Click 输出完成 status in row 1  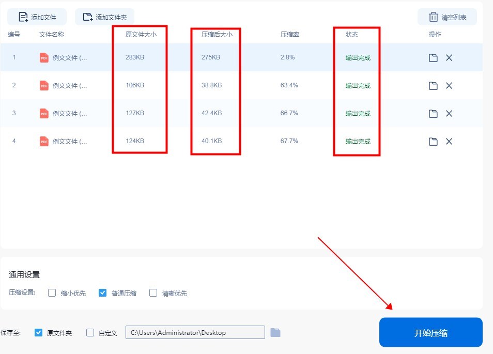tap(358, 58)
